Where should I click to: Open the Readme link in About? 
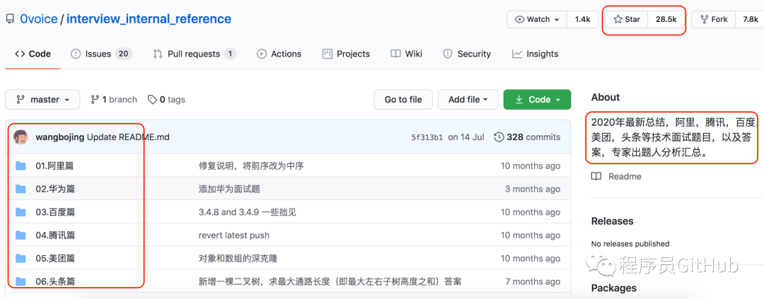click(x=616, y=176)
